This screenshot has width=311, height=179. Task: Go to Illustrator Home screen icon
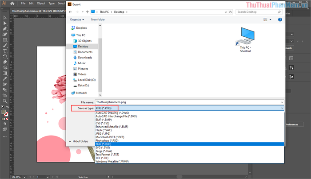click(12, 4)
